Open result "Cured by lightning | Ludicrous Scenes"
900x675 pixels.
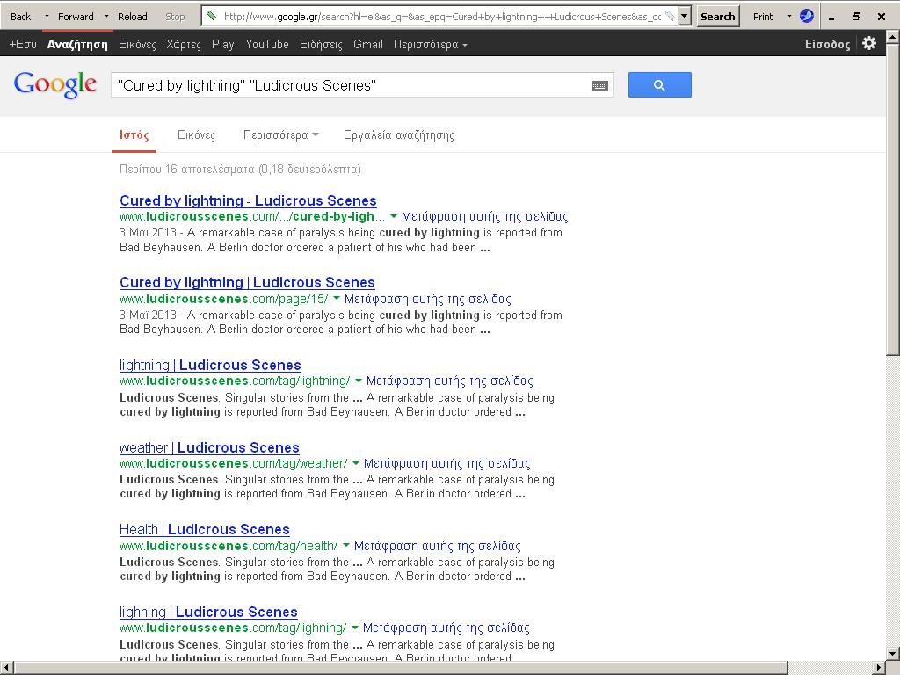247,282
